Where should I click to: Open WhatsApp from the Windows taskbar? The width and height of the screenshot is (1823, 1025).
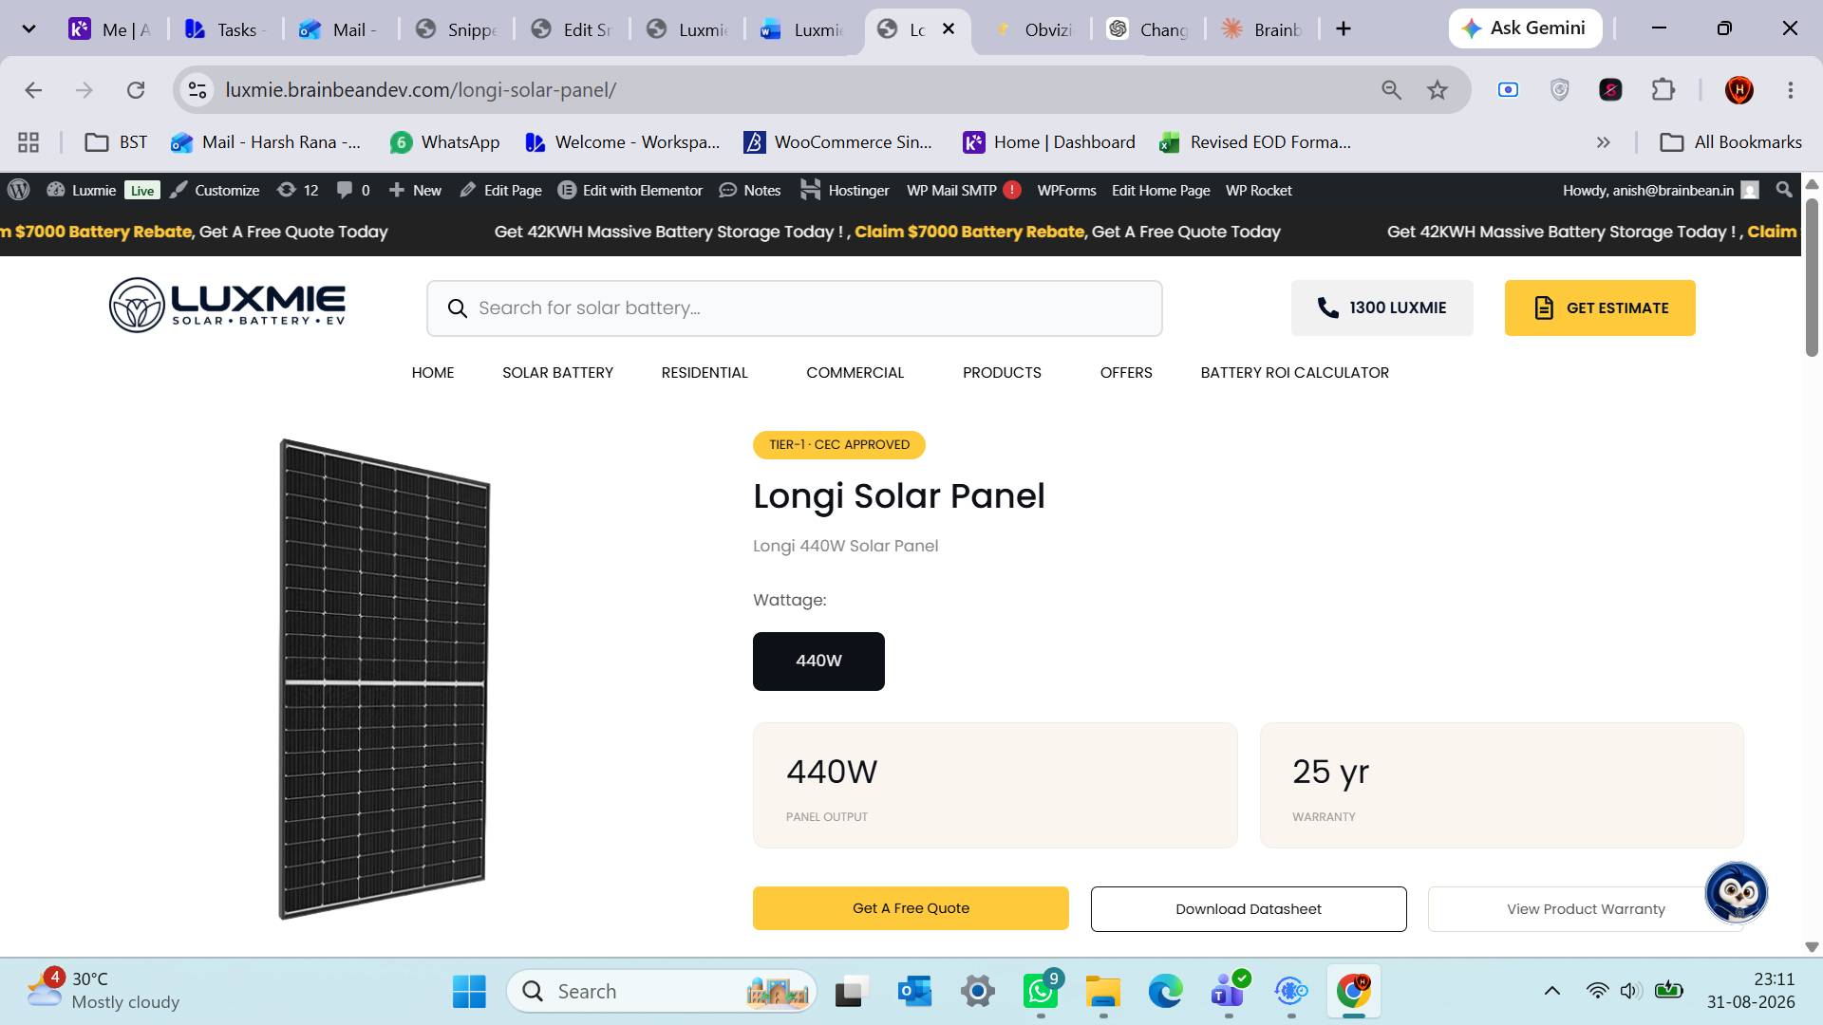(1041, 991)
